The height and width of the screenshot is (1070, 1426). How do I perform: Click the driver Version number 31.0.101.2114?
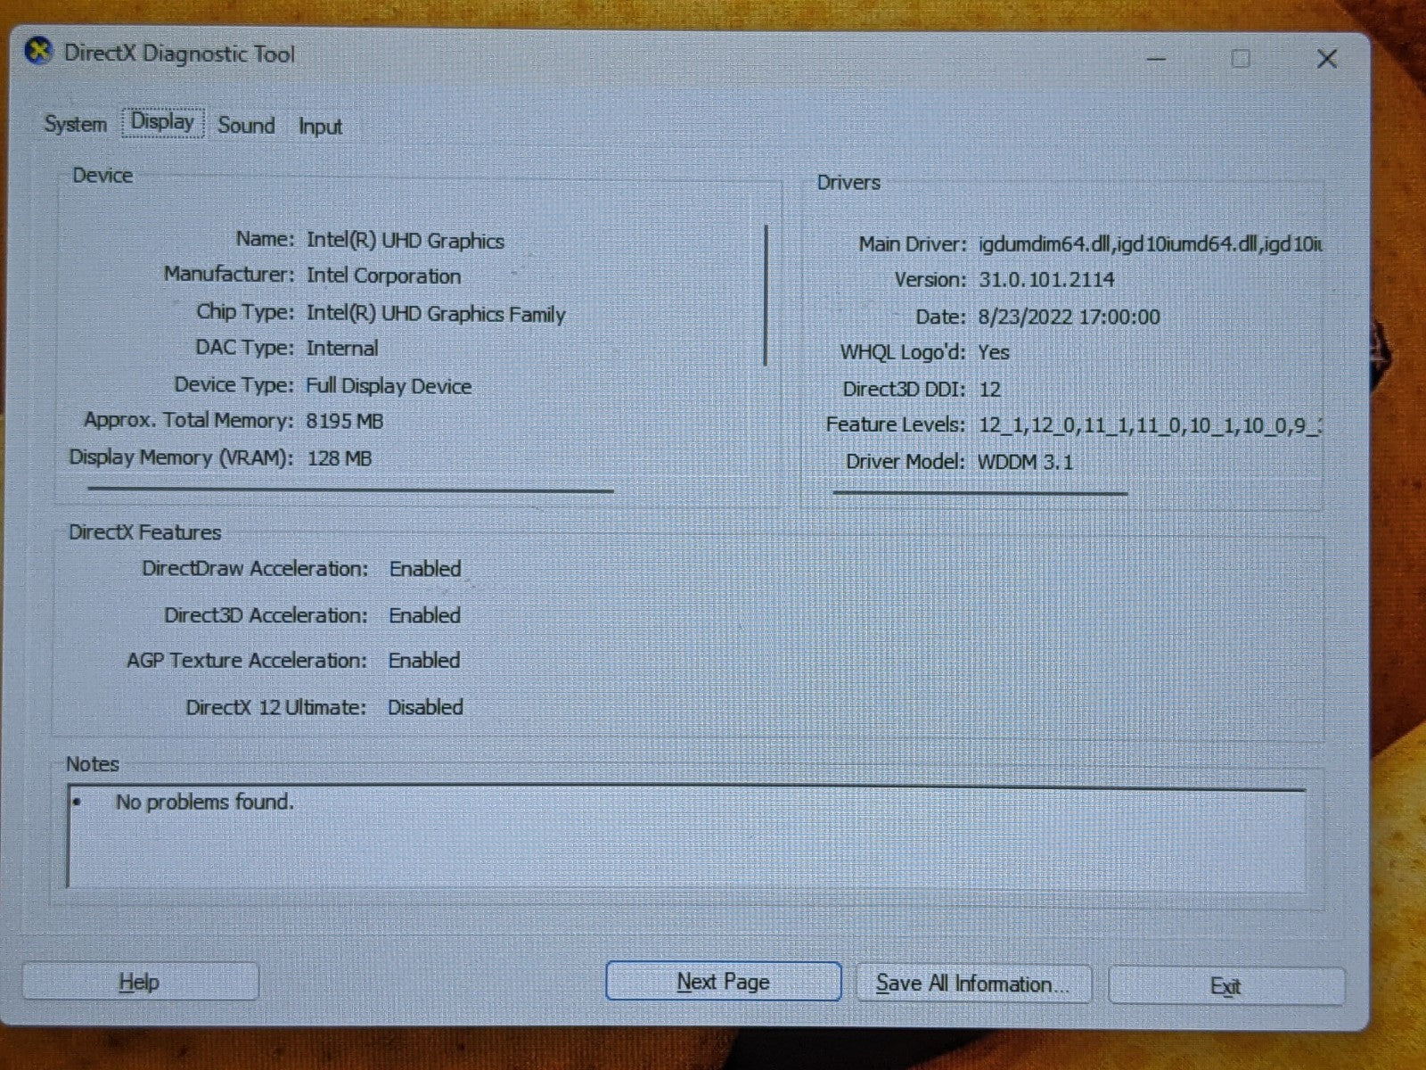click(1046, 280)
